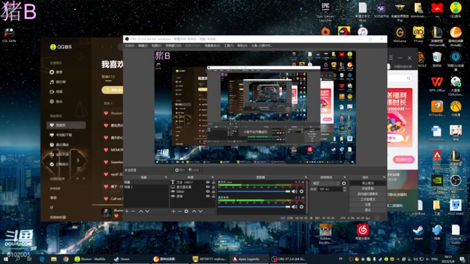Open the 属性 button above the scenes panel
Viewport: 470px width, 264px height.
point(180,170)
